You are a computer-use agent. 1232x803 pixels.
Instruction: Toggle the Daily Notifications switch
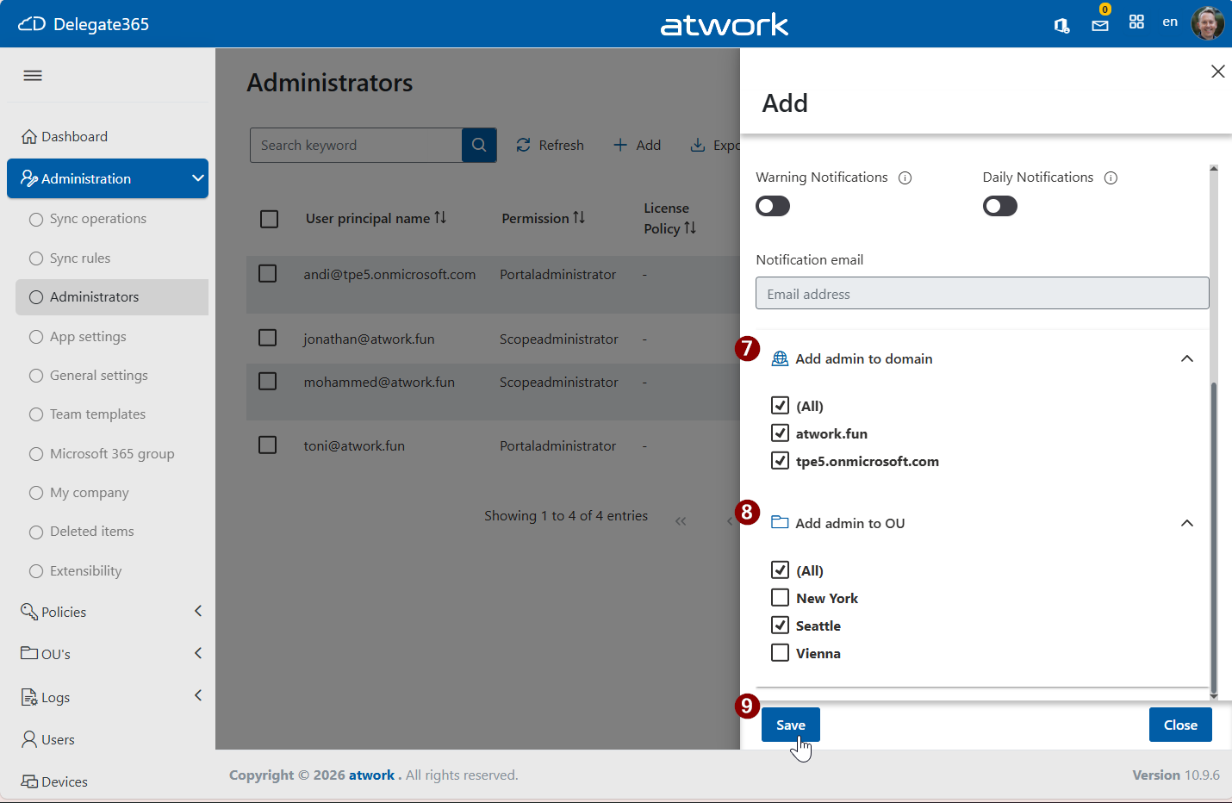tap(1000, 206)
